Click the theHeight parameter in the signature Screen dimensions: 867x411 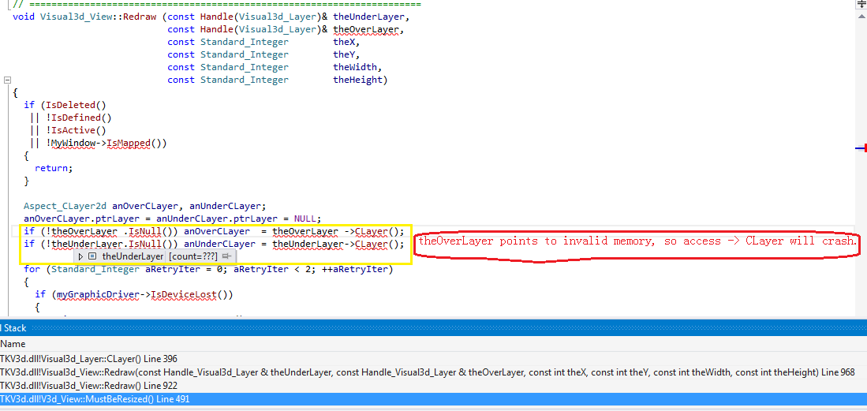[357, 80]
